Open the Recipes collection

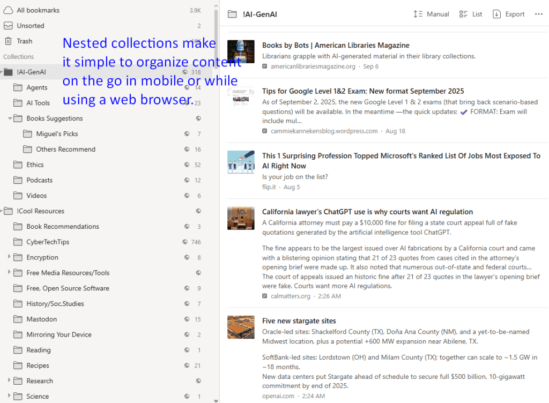tap(38, 365)
